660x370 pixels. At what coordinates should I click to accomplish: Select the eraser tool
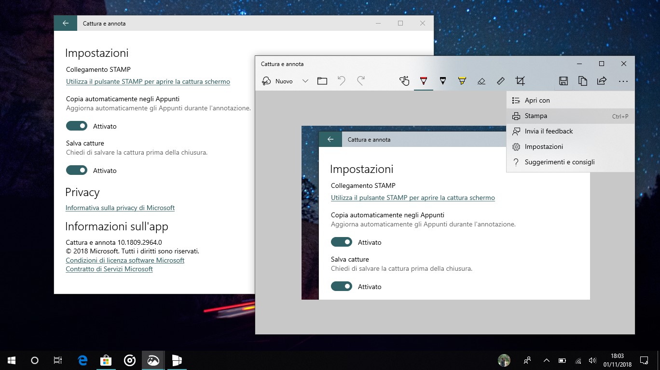click(x=481, y=81)
